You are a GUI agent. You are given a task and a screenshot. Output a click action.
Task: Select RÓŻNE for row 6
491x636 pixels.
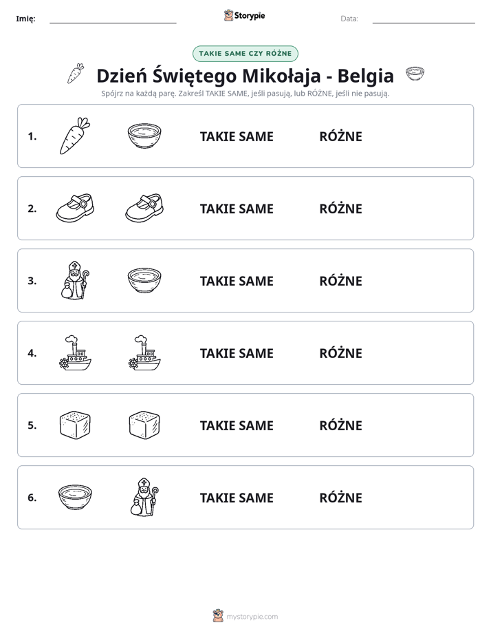(340, 498)
